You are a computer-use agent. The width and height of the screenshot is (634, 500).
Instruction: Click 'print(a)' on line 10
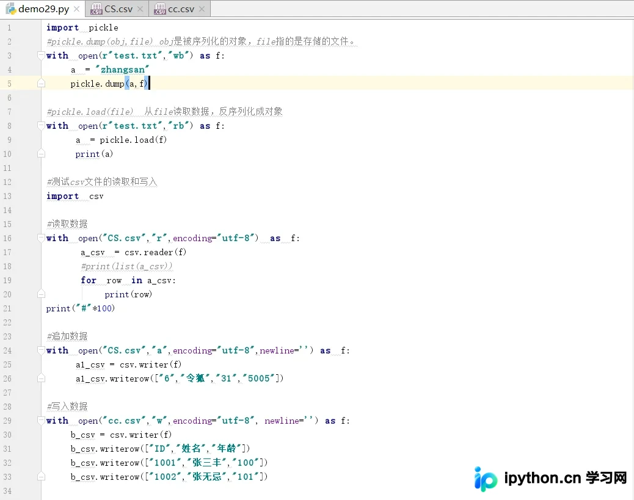pos(94,154)
